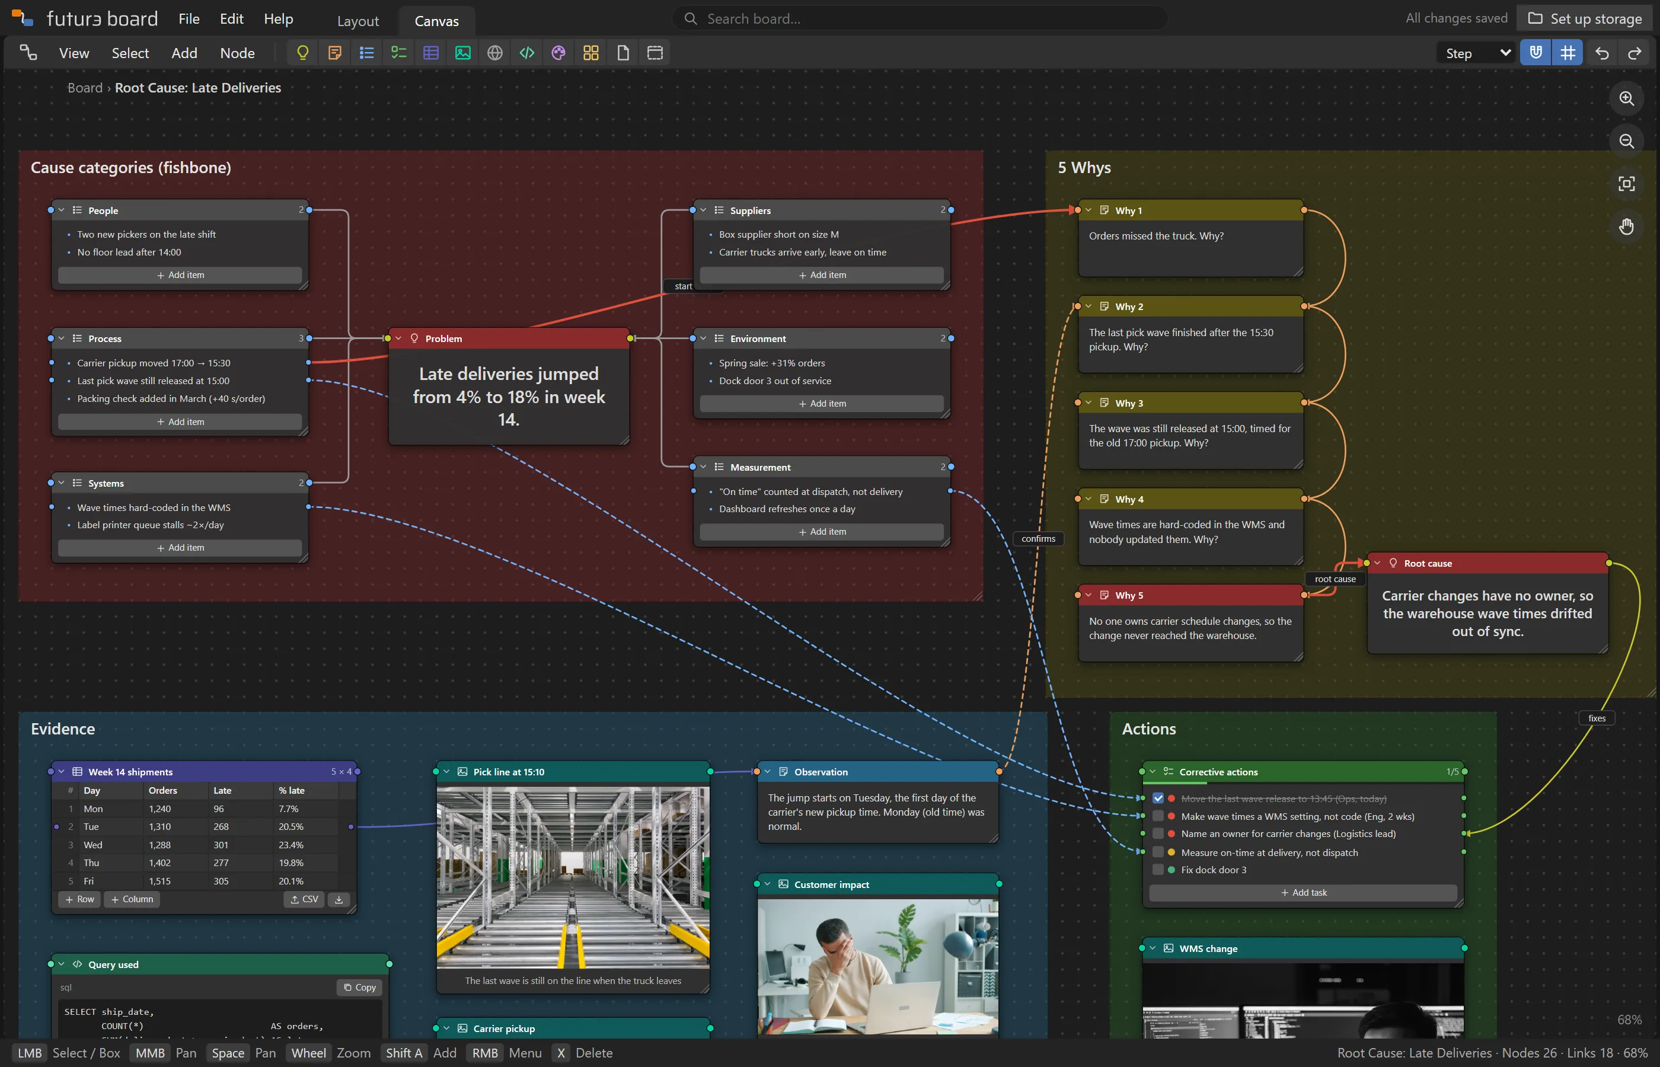Screen dimensions: 1660x1067
Task: Click the four-squares group icon in toolbar
Action: tap(591, 53)
